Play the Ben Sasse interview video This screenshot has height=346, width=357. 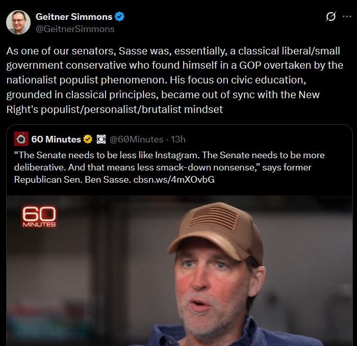180,271
